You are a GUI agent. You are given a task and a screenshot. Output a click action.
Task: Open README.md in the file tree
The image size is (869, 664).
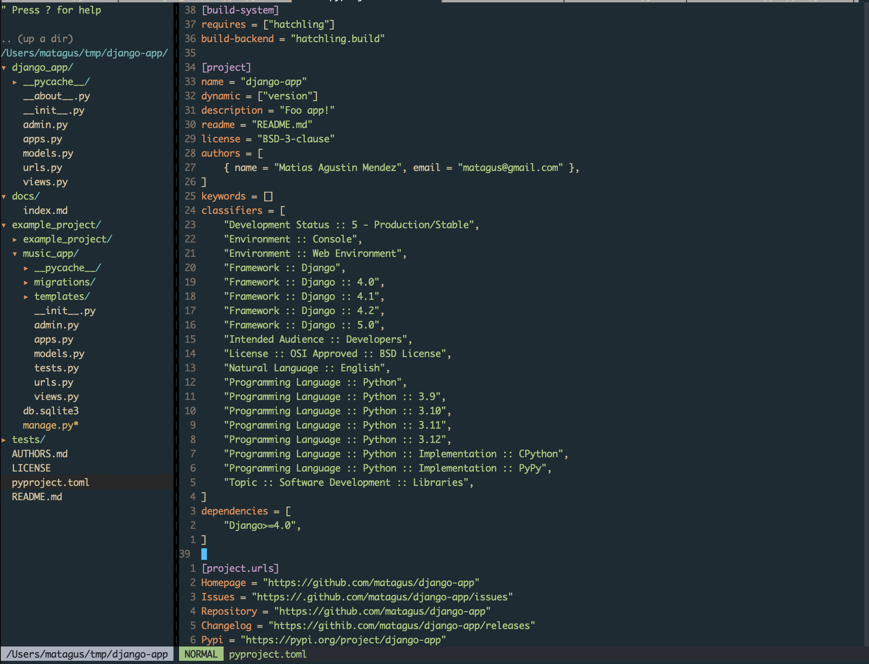(x=37, y=497)
